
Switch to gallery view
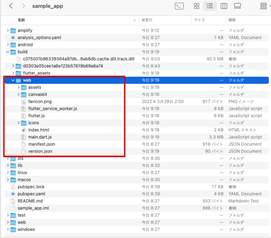coord(237,6)
